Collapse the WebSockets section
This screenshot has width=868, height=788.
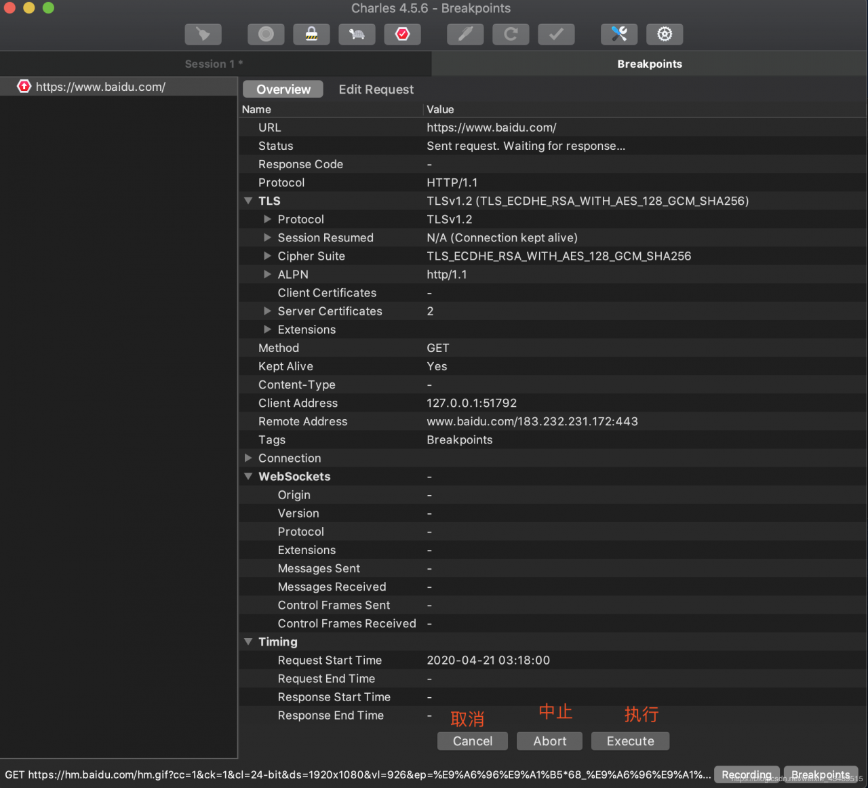(x=248, y=476)
